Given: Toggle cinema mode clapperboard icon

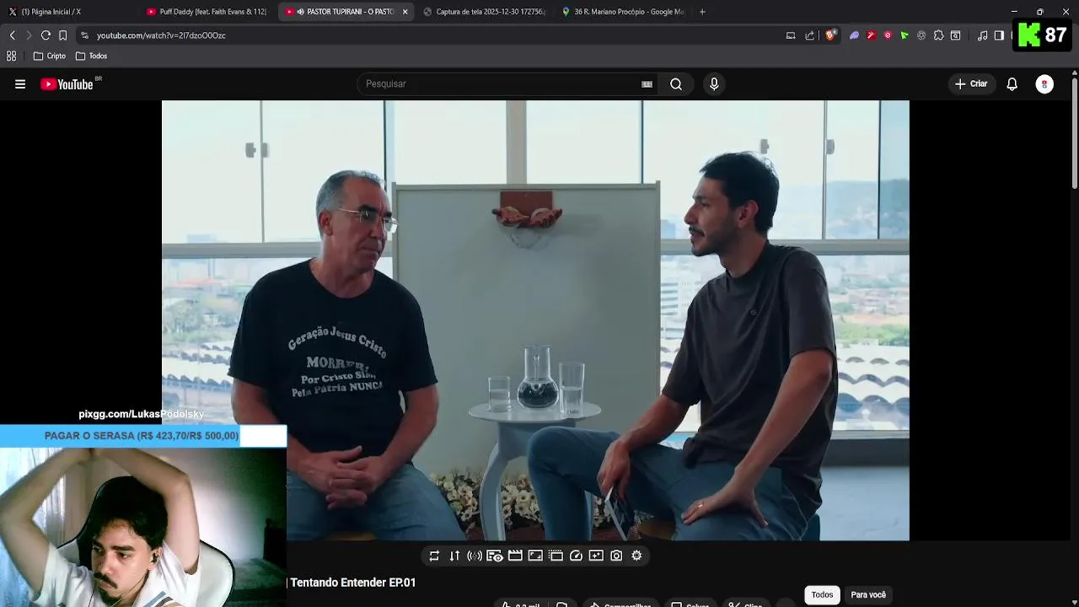Looking at the screenshot, I should 515,556.
